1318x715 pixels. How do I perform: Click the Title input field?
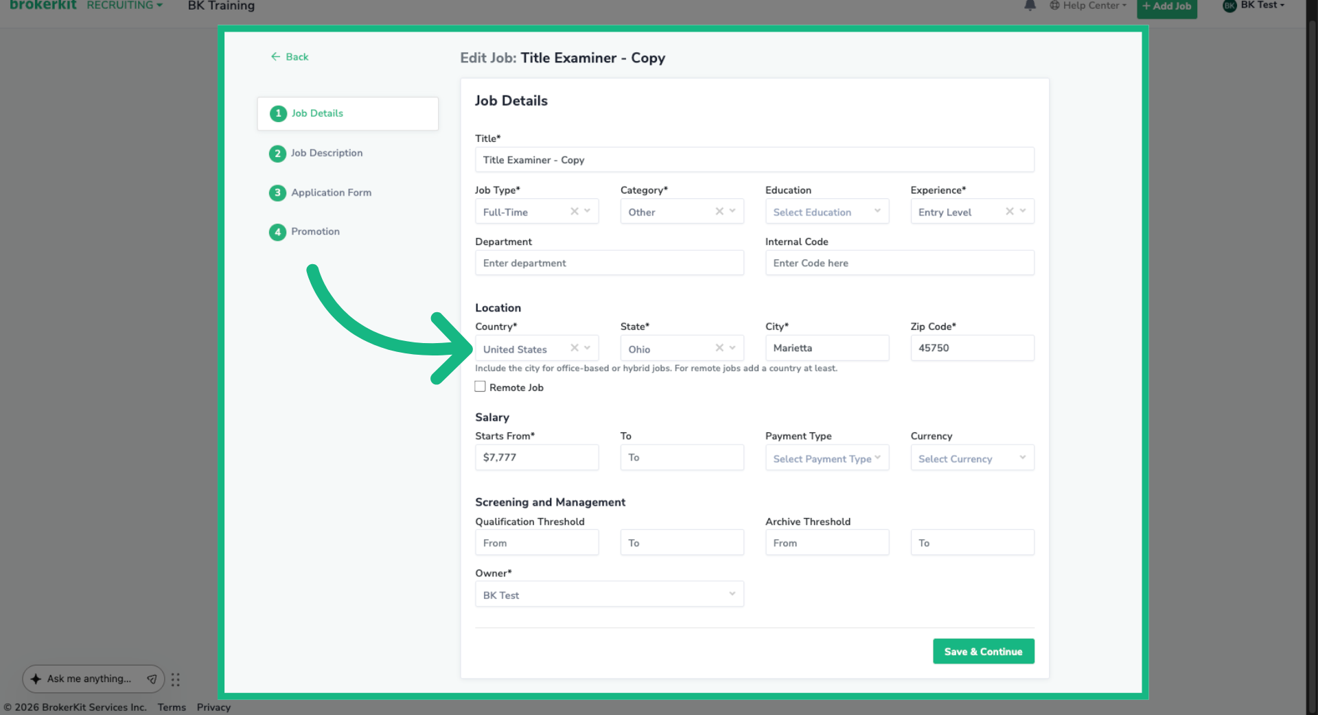754,160
